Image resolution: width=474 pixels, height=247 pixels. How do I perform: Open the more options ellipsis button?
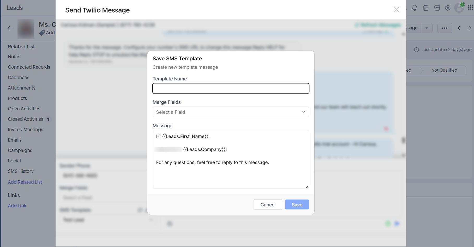point(445,28)
